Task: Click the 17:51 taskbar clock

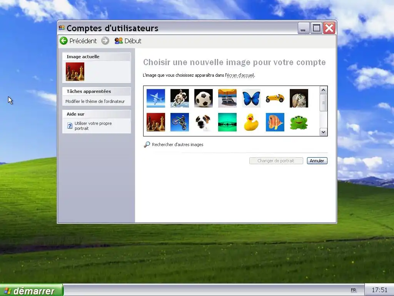Action: 379,290
